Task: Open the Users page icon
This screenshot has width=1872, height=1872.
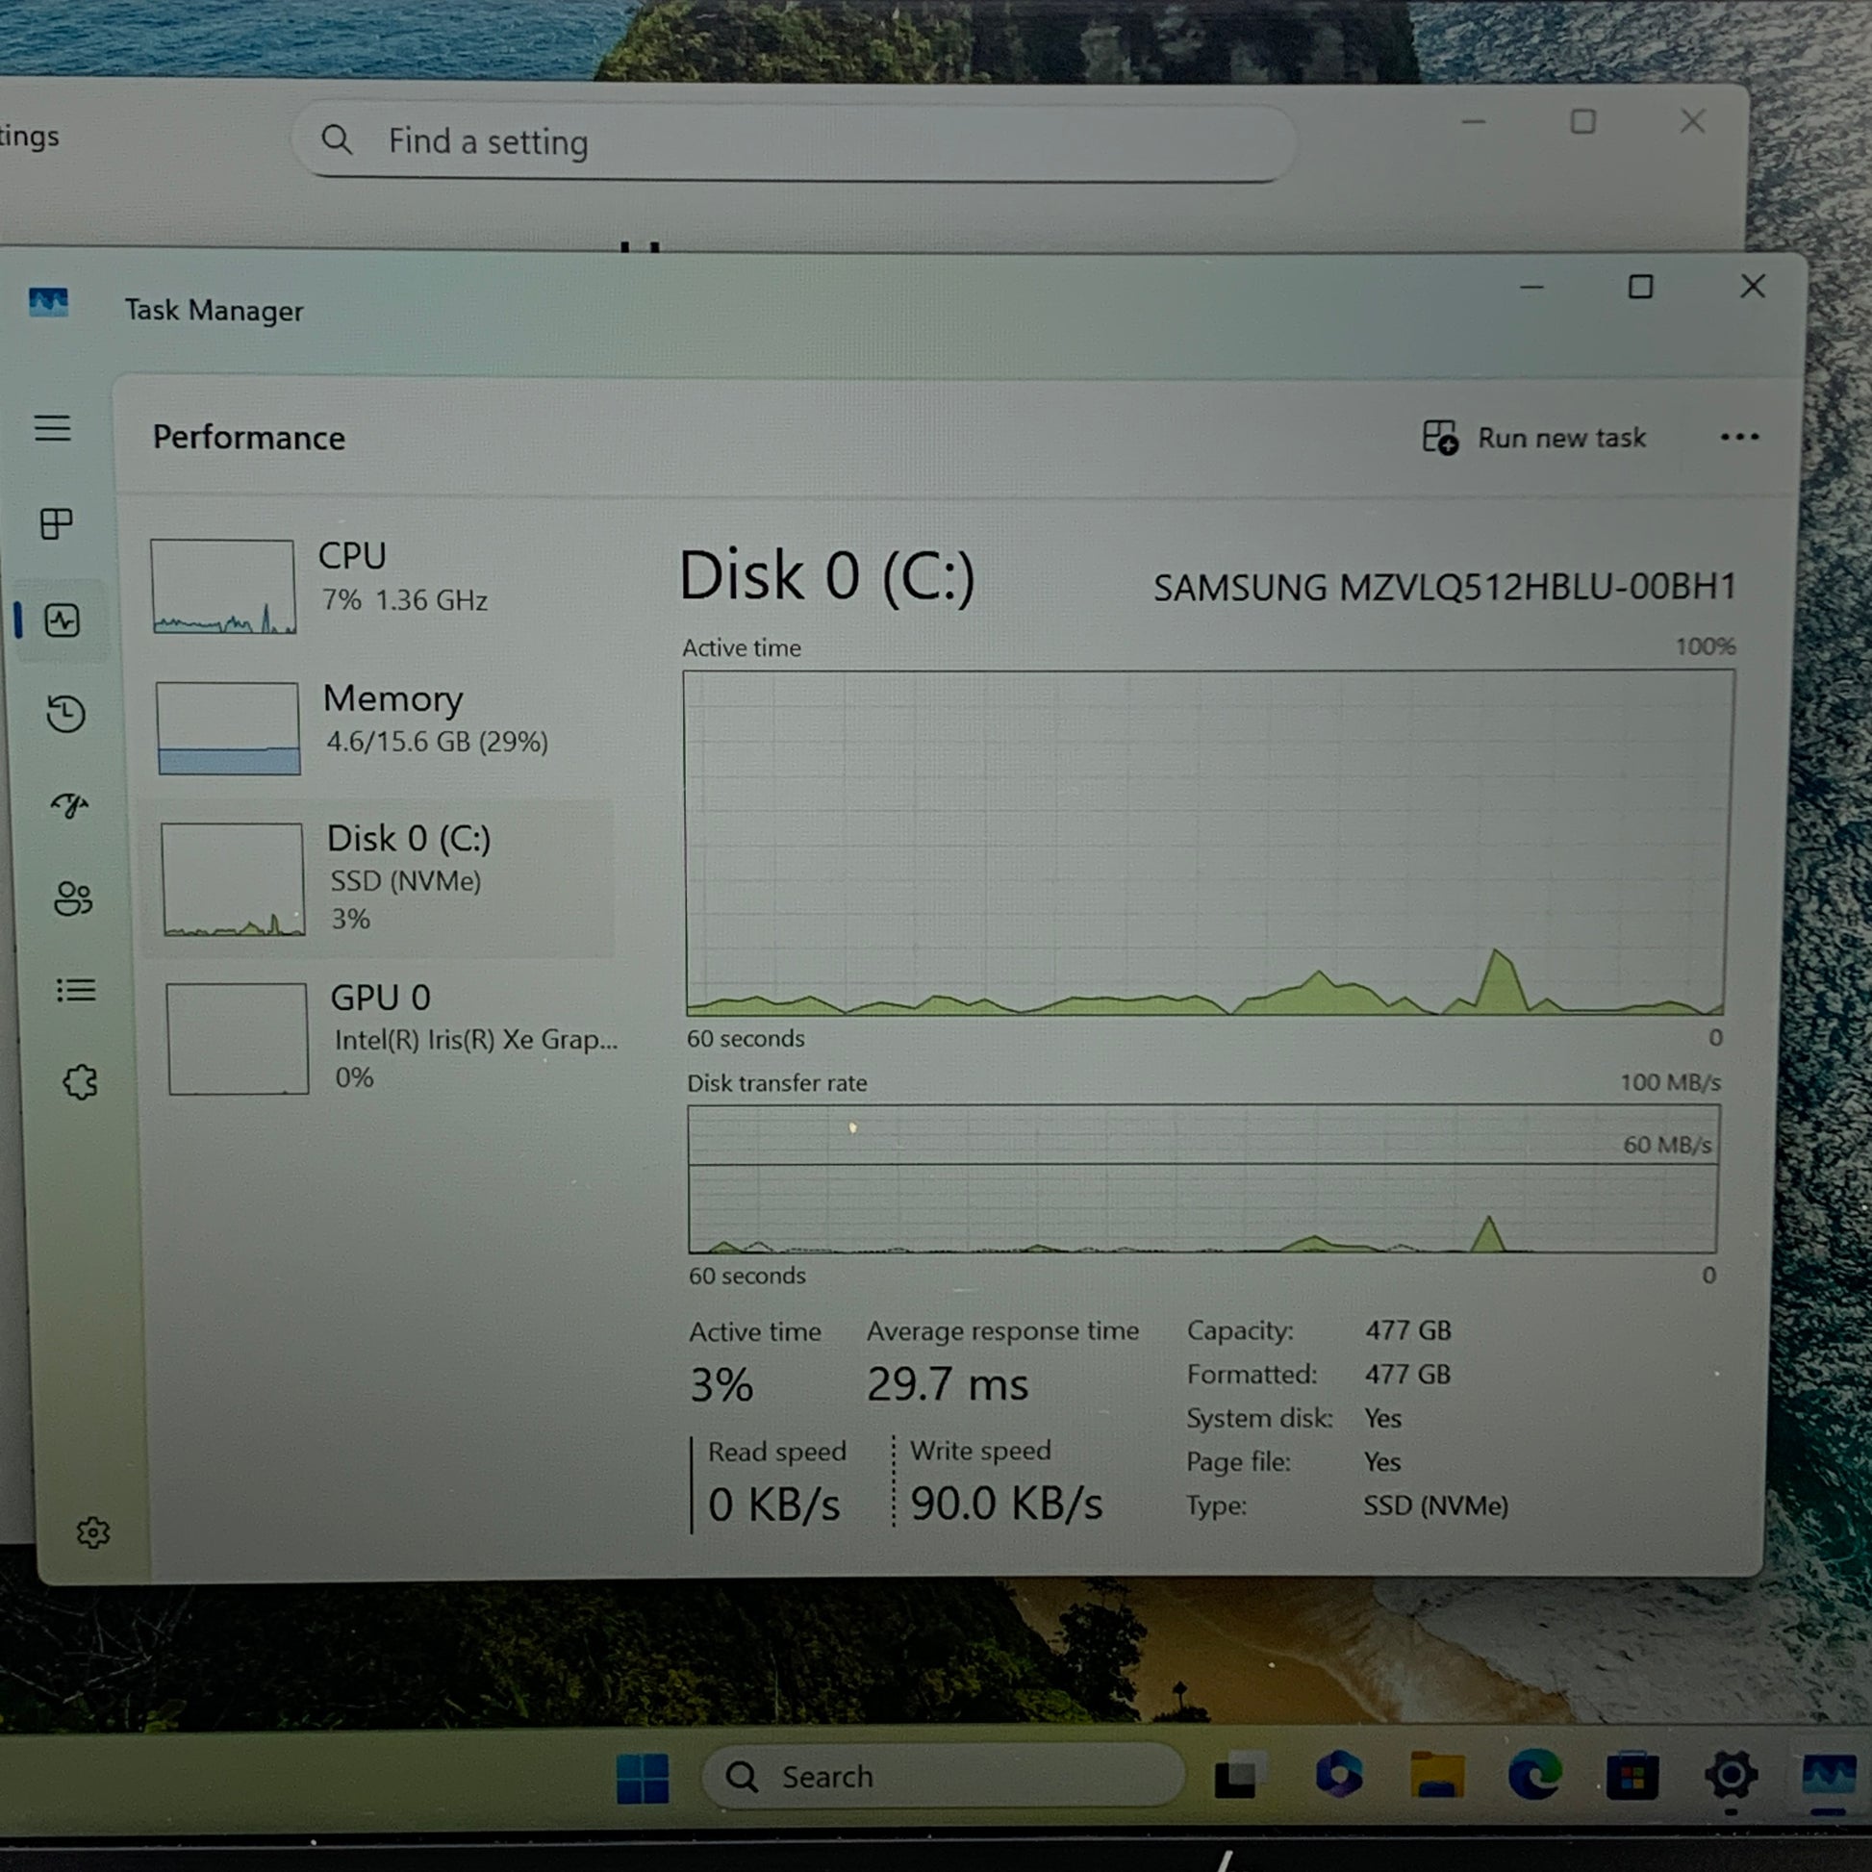Action: coord(73,898)
